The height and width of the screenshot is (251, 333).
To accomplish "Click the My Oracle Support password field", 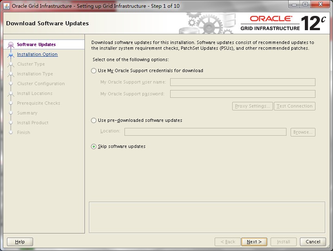I will pyautogui.click(x=242, y=94).
